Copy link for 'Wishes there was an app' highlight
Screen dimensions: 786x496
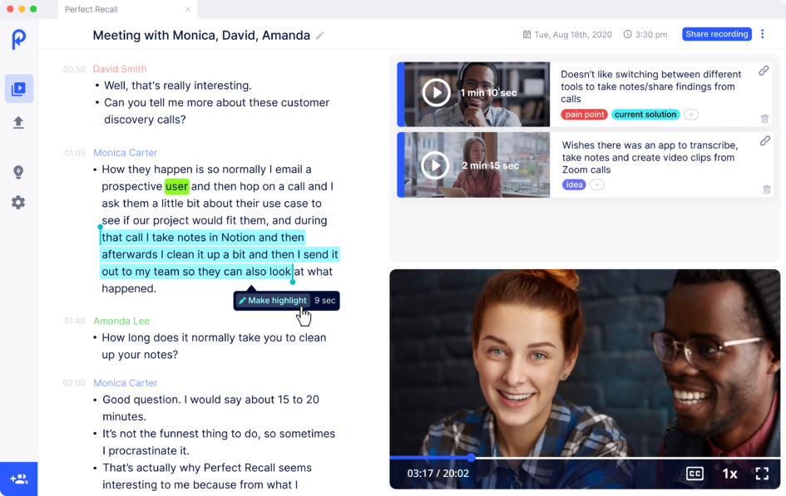click(x=764, y=141)
